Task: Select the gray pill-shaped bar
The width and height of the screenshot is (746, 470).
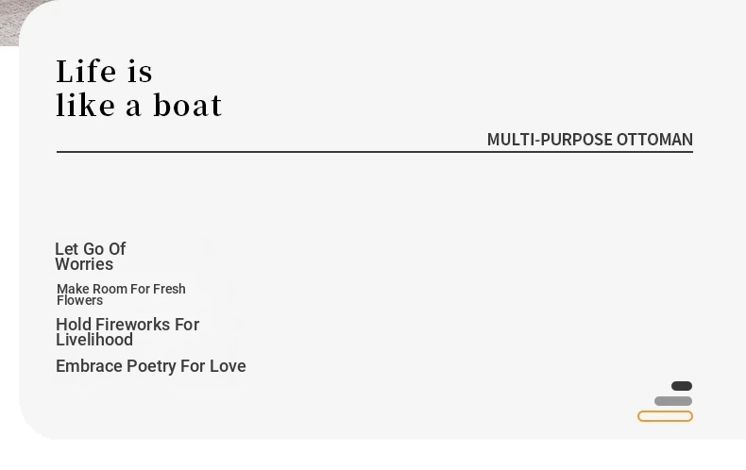Action: 673,401
